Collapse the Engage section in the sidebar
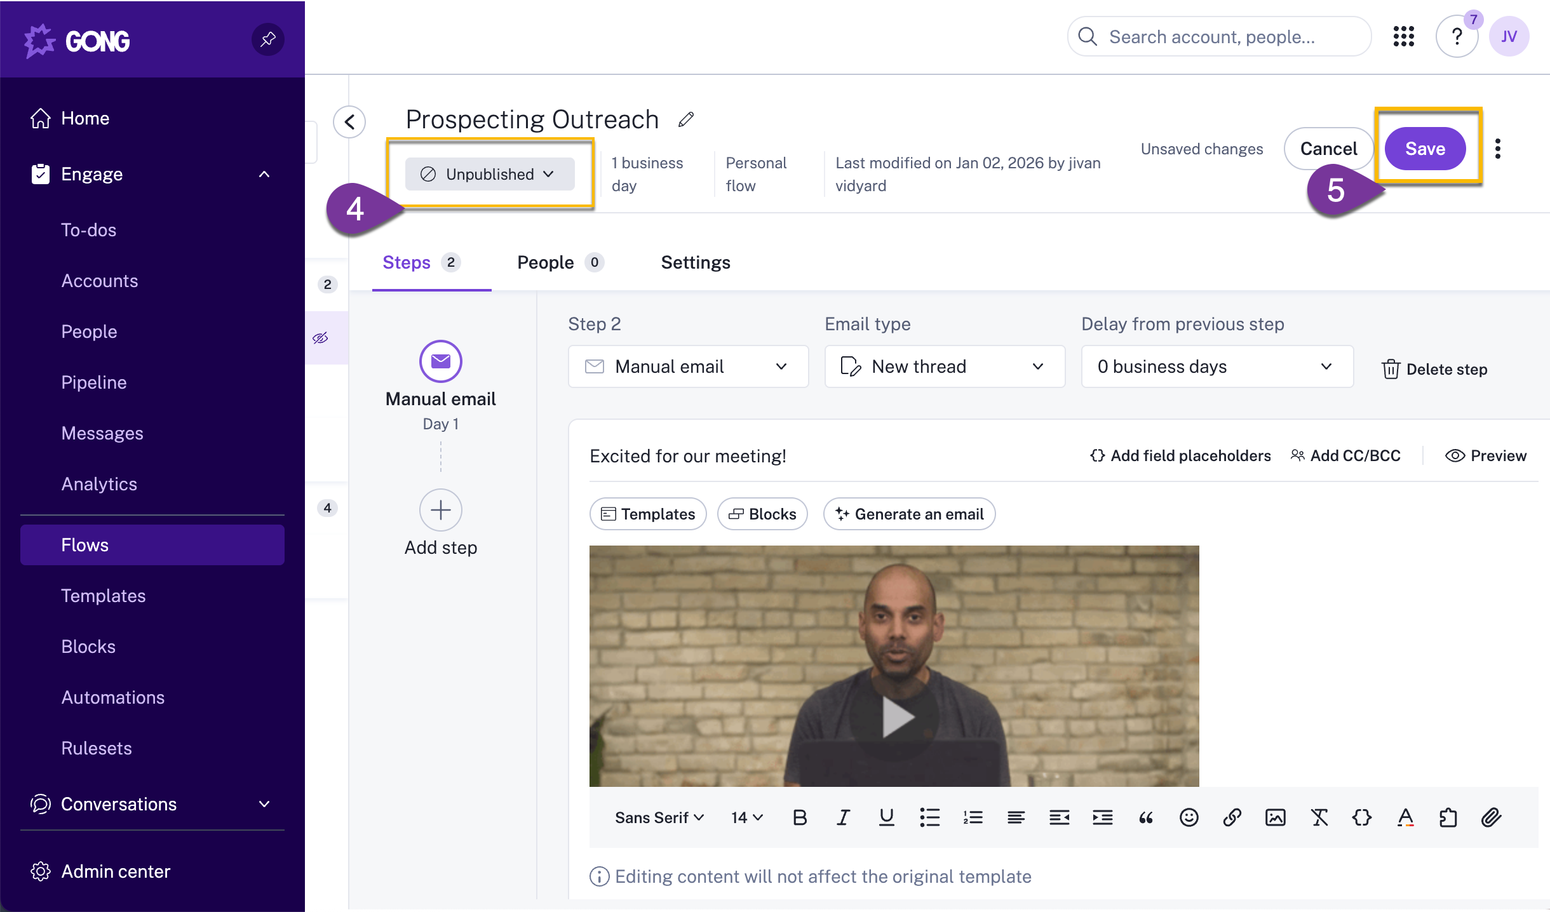 point(264,174)
